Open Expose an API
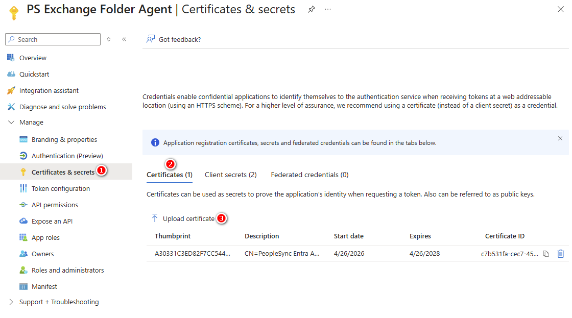 pyautogui.click(x=52, y=222)
